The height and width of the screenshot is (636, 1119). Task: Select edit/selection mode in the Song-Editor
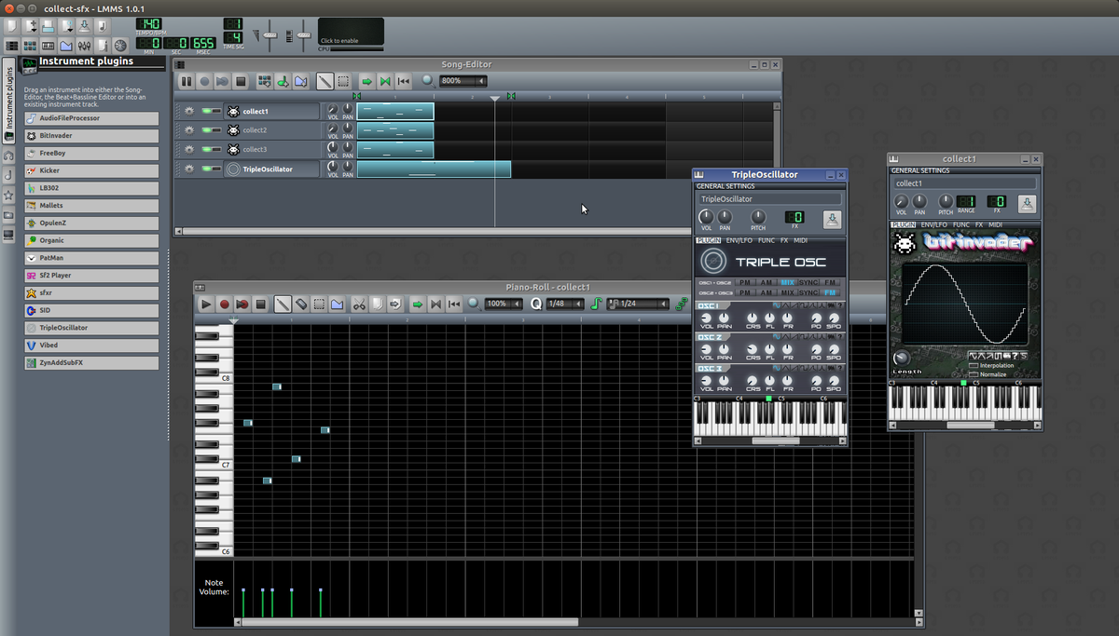point(343,81)
